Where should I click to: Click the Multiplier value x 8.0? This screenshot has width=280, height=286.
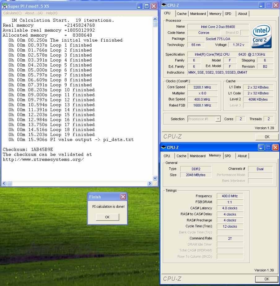click(202, 93)
